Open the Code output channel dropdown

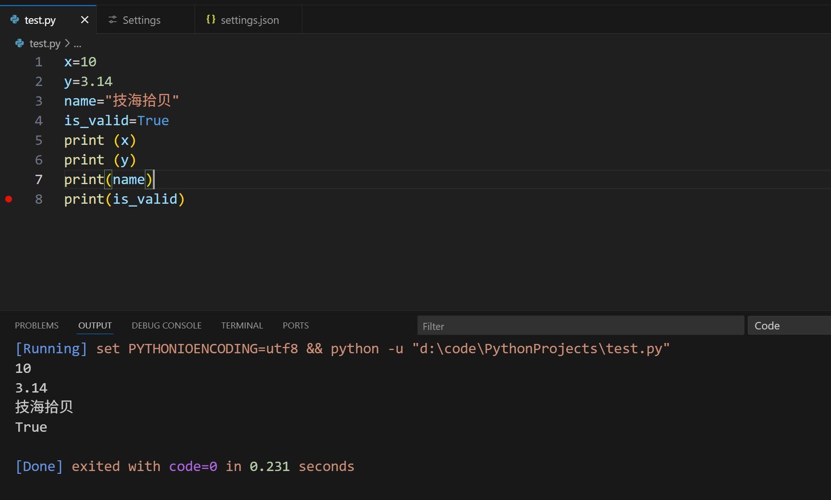[789, 326]
